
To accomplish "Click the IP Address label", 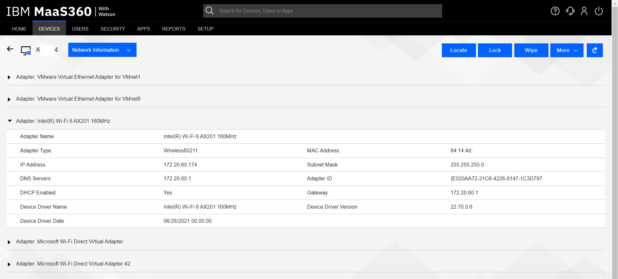I will (33, 165).
